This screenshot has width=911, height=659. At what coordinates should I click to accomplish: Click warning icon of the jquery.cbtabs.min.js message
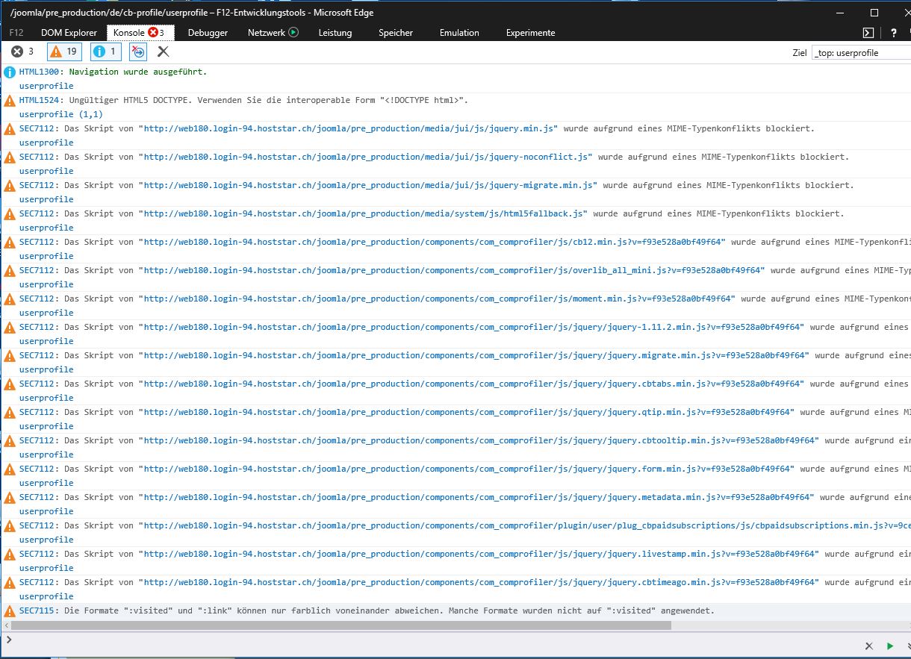10,384
